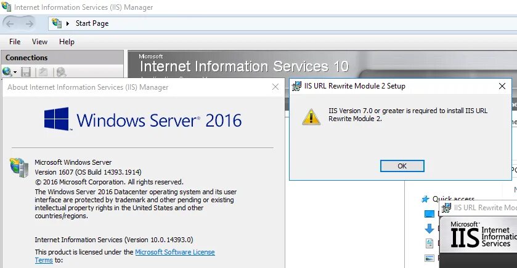
Task: Go forward with the navigation arrow
Action: (30, 24)
